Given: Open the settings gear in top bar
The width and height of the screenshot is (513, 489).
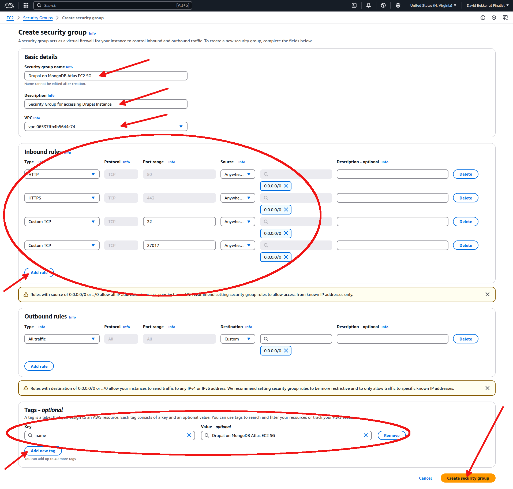Looking at the screenshot, I should pos(398,5).
